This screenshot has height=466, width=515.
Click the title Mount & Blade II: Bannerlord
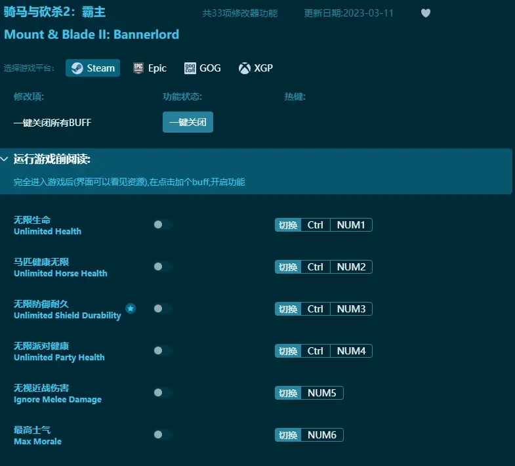tap(92, 35)
